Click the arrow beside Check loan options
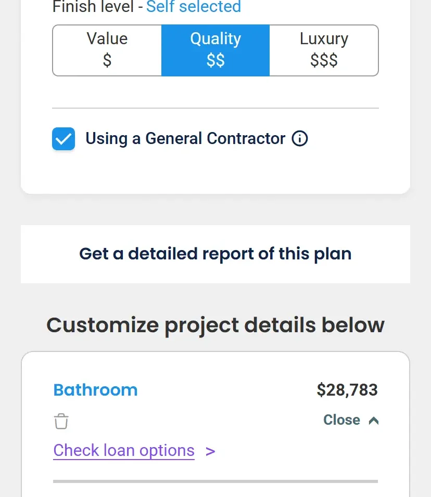 [x=210, y=451]
